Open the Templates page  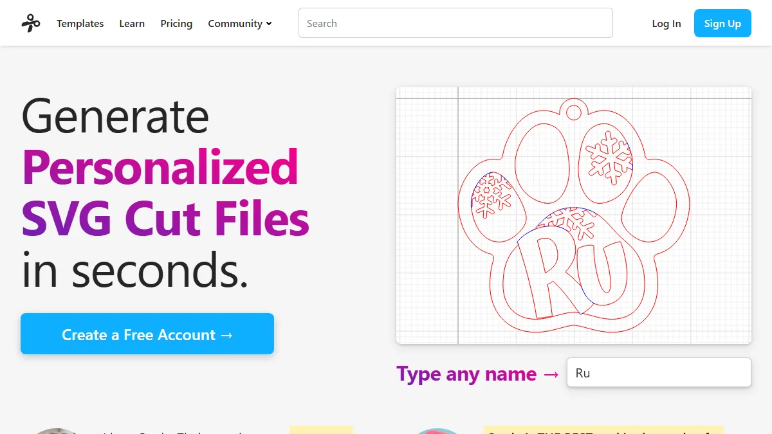click(80, 23)
